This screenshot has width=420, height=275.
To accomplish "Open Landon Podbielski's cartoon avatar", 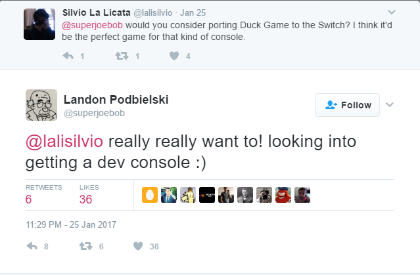I will pos(41,105).
